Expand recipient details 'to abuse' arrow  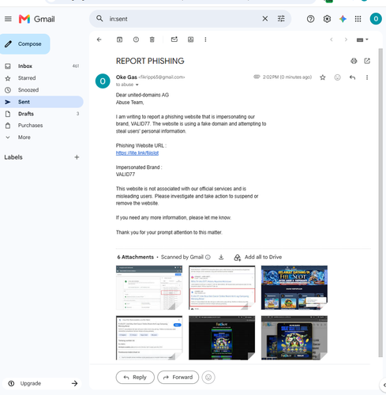pyautogui.click(x=137, y=85)
